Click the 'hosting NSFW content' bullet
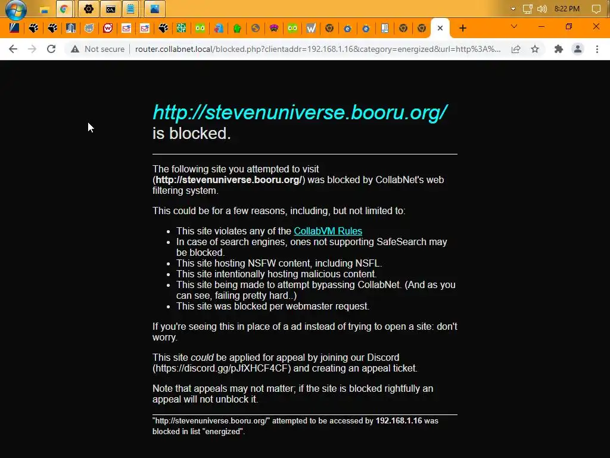This screenshot has height=458, width=610. (279, 263)
